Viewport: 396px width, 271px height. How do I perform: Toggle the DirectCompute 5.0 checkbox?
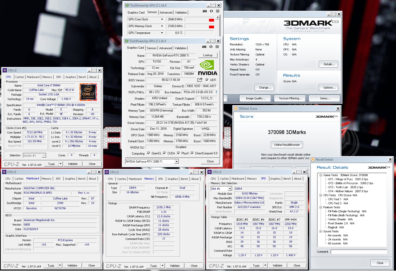coord(192,153)
